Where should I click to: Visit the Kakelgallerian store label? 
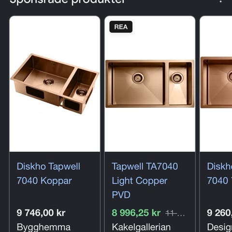click(141, 227)
